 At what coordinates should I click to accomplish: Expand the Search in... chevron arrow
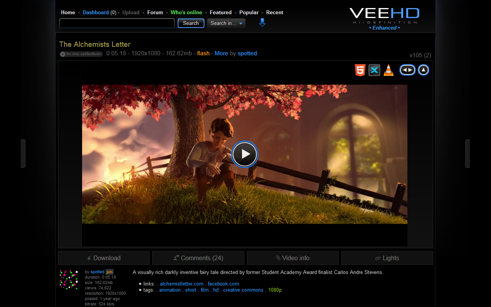click(x=241, y=23)
